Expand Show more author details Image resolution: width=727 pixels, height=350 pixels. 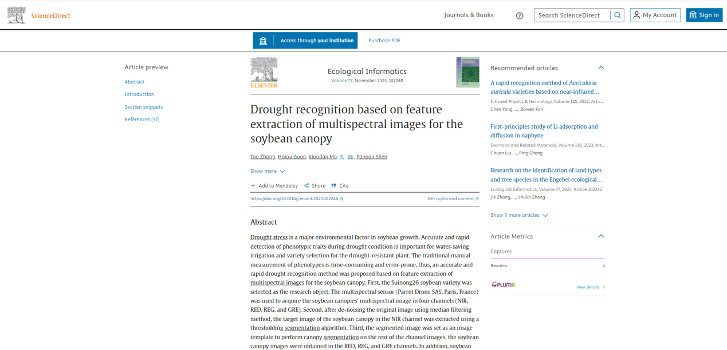pyautogui.click(x=268, y=171)
